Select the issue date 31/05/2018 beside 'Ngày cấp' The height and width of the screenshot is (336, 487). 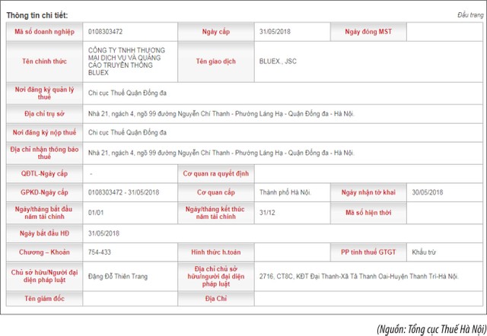[275, 31]
